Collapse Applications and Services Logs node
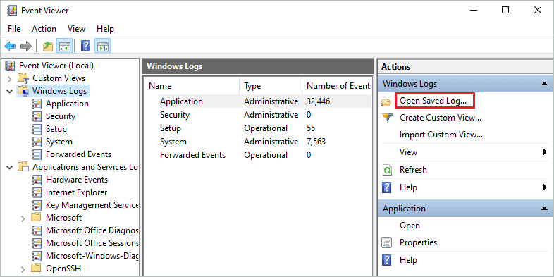 coord(10,167)
